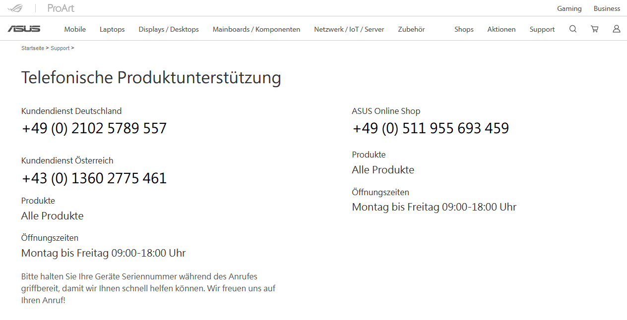Image resolution: width=627 pixels, height=320 pixels.
Task: Open the Business link
Action: pos(607,8)
